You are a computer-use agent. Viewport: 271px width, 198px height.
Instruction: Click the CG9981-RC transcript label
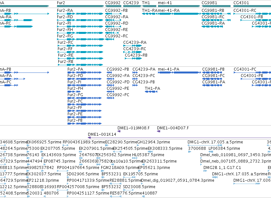coord(213,17)
